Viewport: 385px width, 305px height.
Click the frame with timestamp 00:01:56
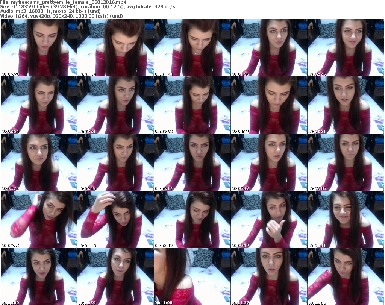pyautogui.click(x=269, y=48)
